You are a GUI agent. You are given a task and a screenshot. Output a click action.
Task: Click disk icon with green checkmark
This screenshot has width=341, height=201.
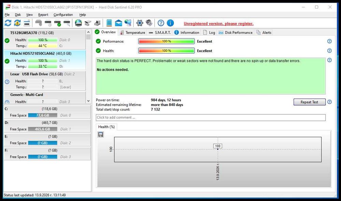click(58, 23)
